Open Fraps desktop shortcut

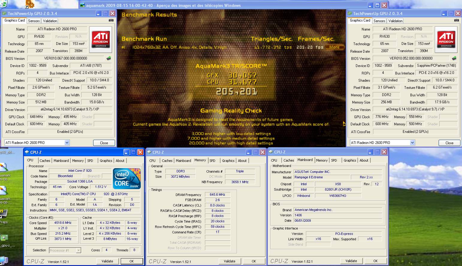(4, 215)
